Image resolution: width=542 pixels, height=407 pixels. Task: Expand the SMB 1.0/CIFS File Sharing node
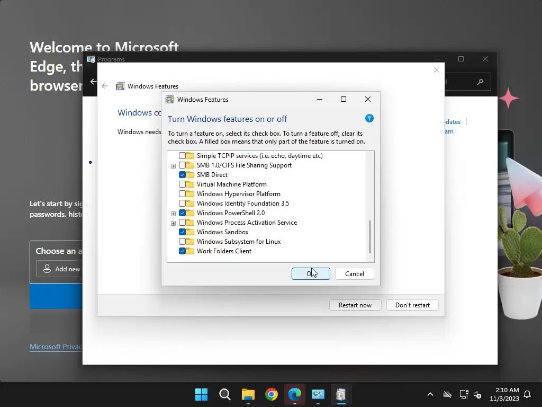point(173,166)
